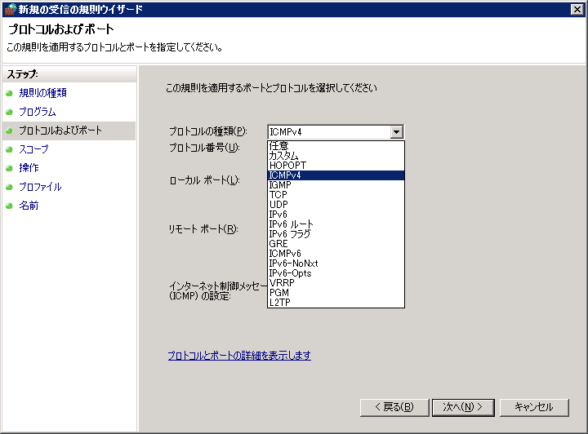This screenshot has width=588, height=434.
Task: Select TCP from protocol list
Action: [x=278, y=195]
